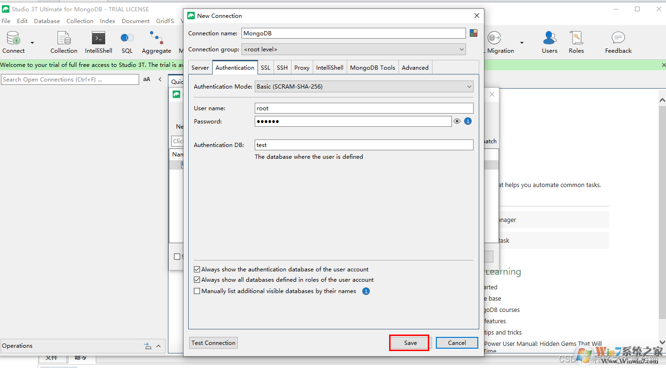Image resolution: width=666 pixels, height=368 pixels.
Task: Uncheck Always show the authentication database
Action: click(197, 270)
